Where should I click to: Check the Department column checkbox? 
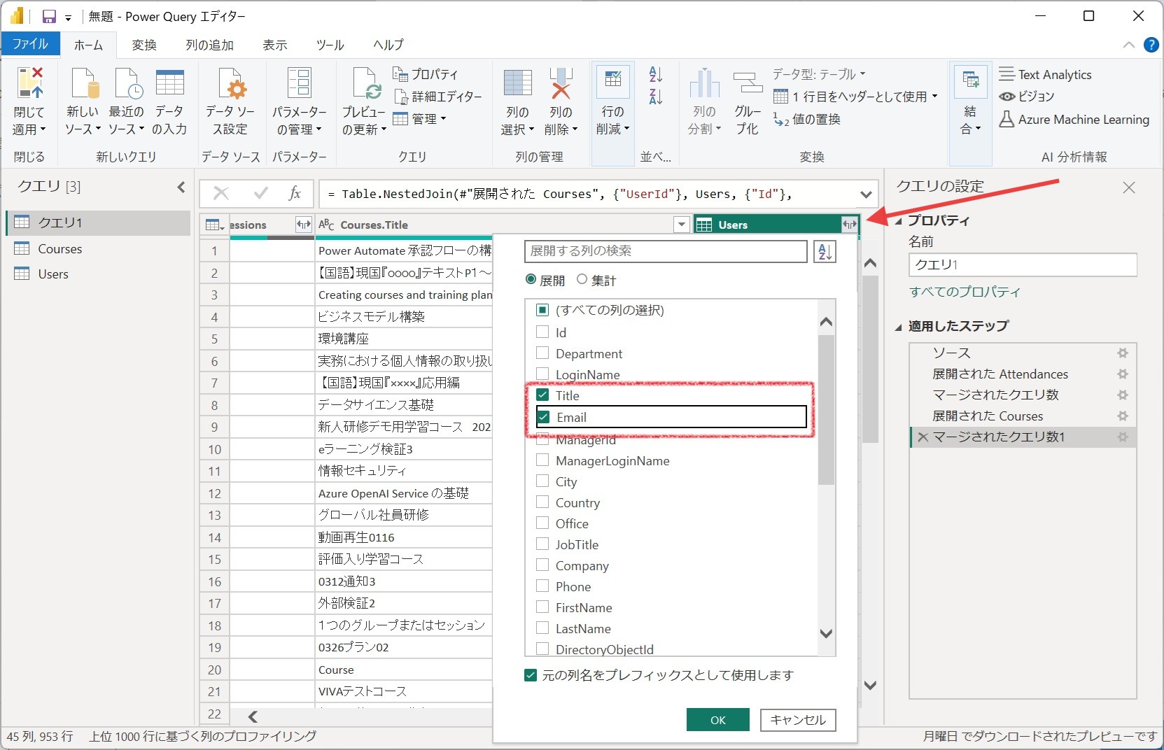pyautogui.click(x=541, y=353)
